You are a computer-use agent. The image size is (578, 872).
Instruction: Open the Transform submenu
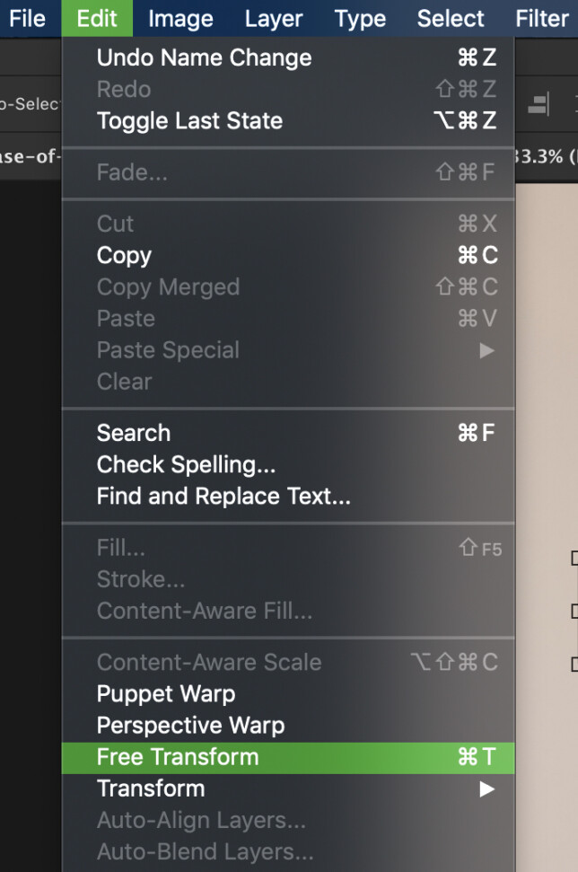pos(151,788)
